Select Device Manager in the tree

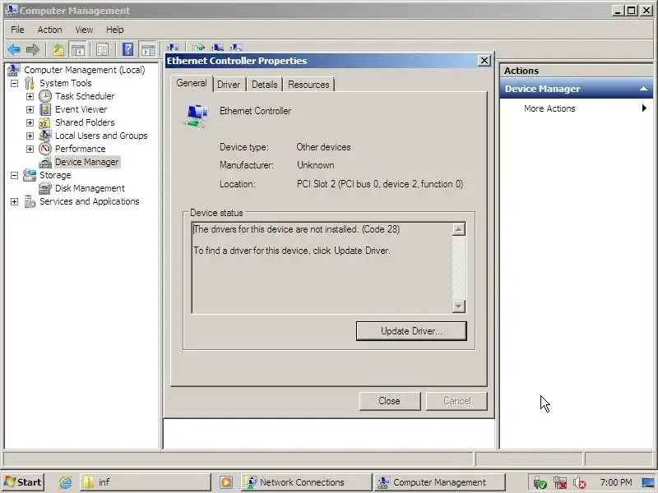pos(87,162)
